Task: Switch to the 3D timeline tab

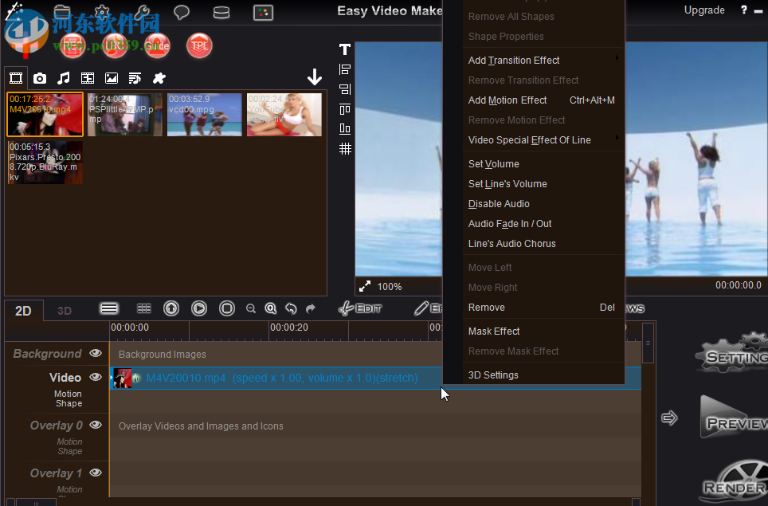Action: 64,310
